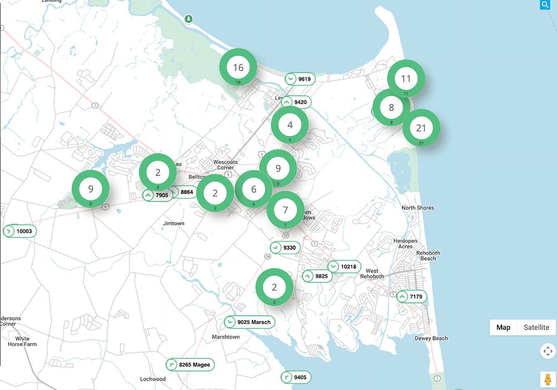
Task: Open the cluster of 16 listings
Action: tap(238, 67)
